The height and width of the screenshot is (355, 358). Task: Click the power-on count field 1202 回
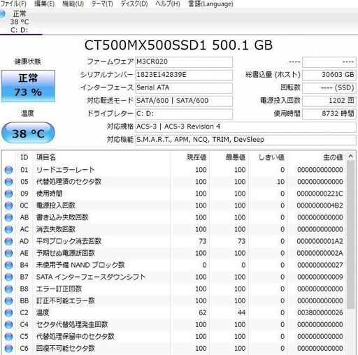pyautogui.click(x=329, y=101)
